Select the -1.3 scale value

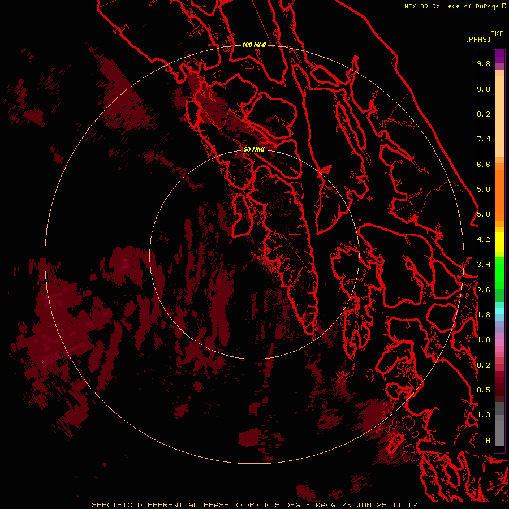(x=481, y=415)
